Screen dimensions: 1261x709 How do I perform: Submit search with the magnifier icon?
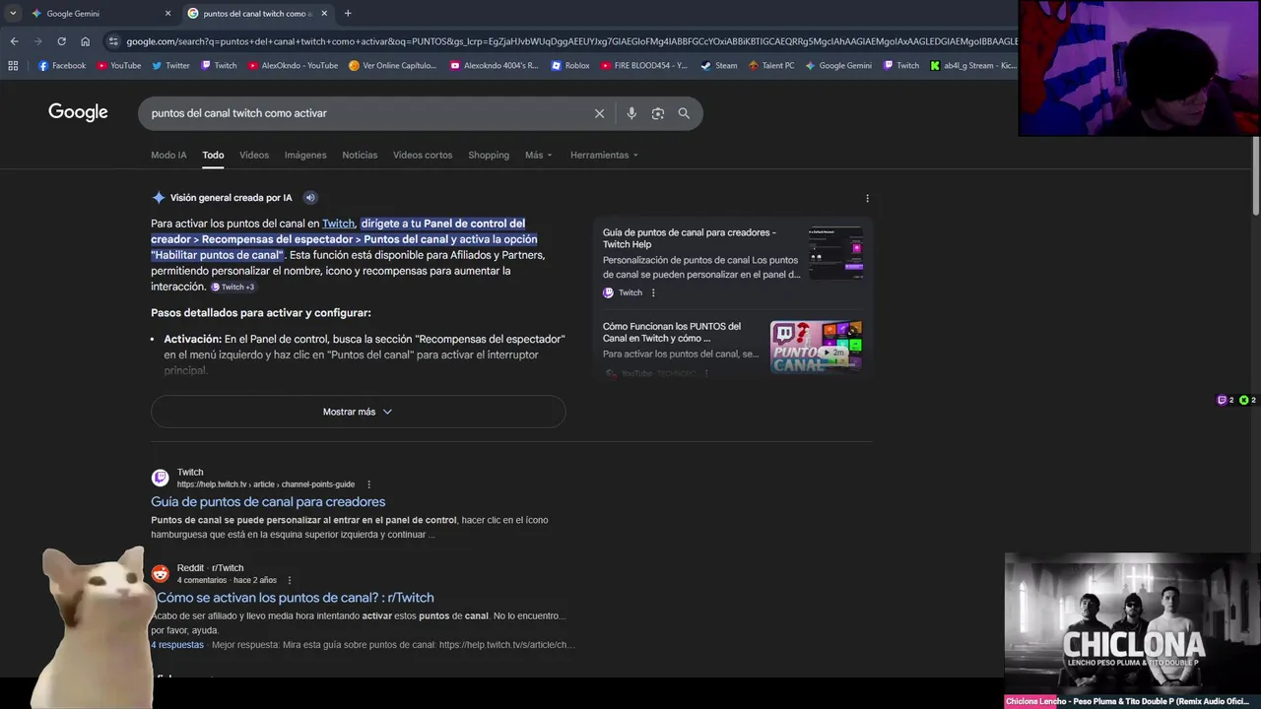click(684, 113)
